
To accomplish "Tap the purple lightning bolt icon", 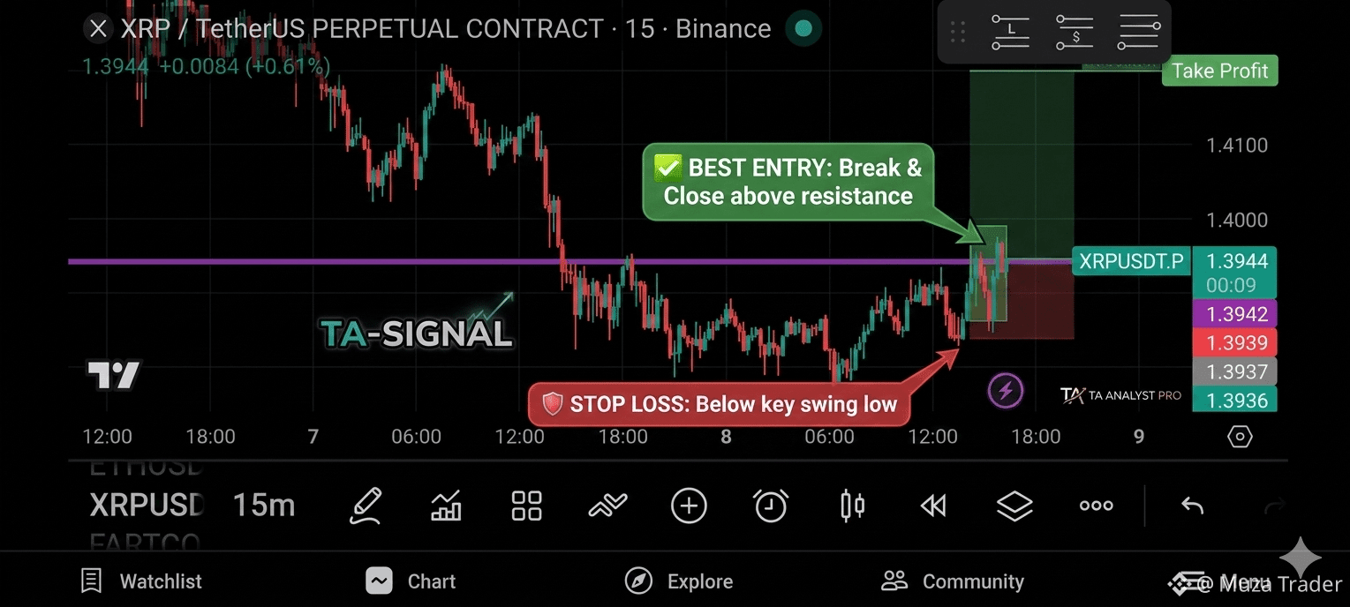I will [x=1005, y=390].
